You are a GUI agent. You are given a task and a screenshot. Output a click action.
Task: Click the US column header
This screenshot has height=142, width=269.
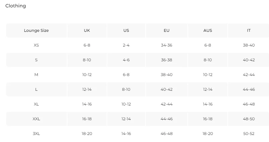click(x=126, y=30)
